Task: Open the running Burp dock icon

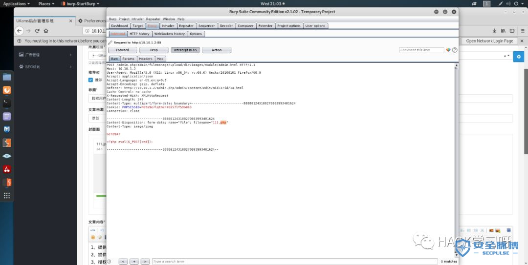Action: (7, 182)
